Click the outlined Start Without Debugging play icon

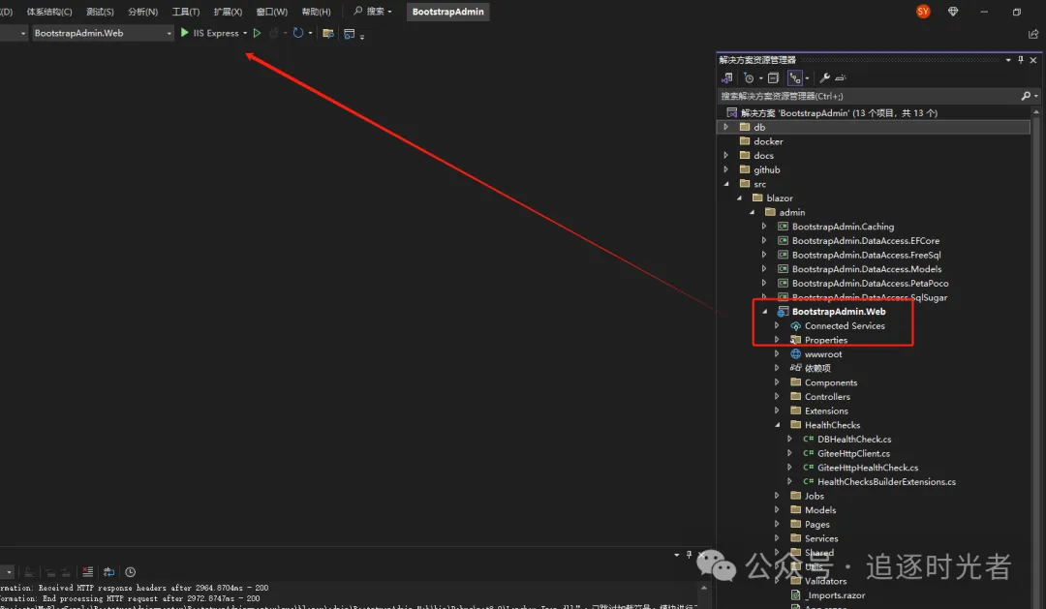[257, 33]
